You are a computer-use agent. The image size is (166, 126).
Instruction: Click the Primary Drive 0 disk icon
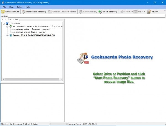(14, 29)
